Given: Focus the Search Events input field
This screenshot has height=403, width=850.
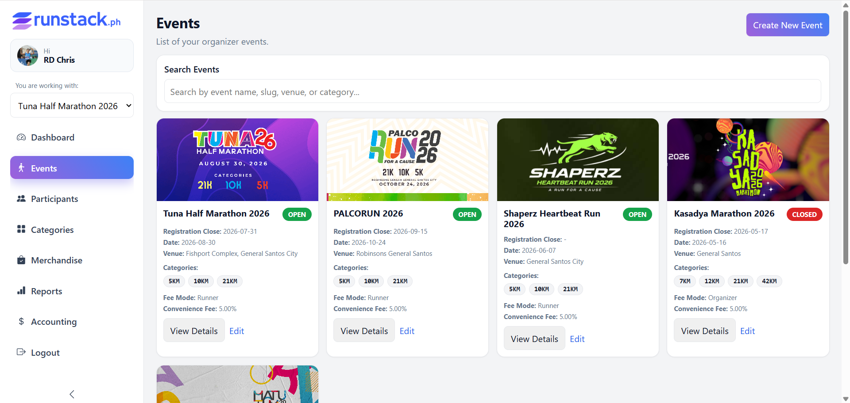Looking at the screenshot, I should click(x=492, y=91).
